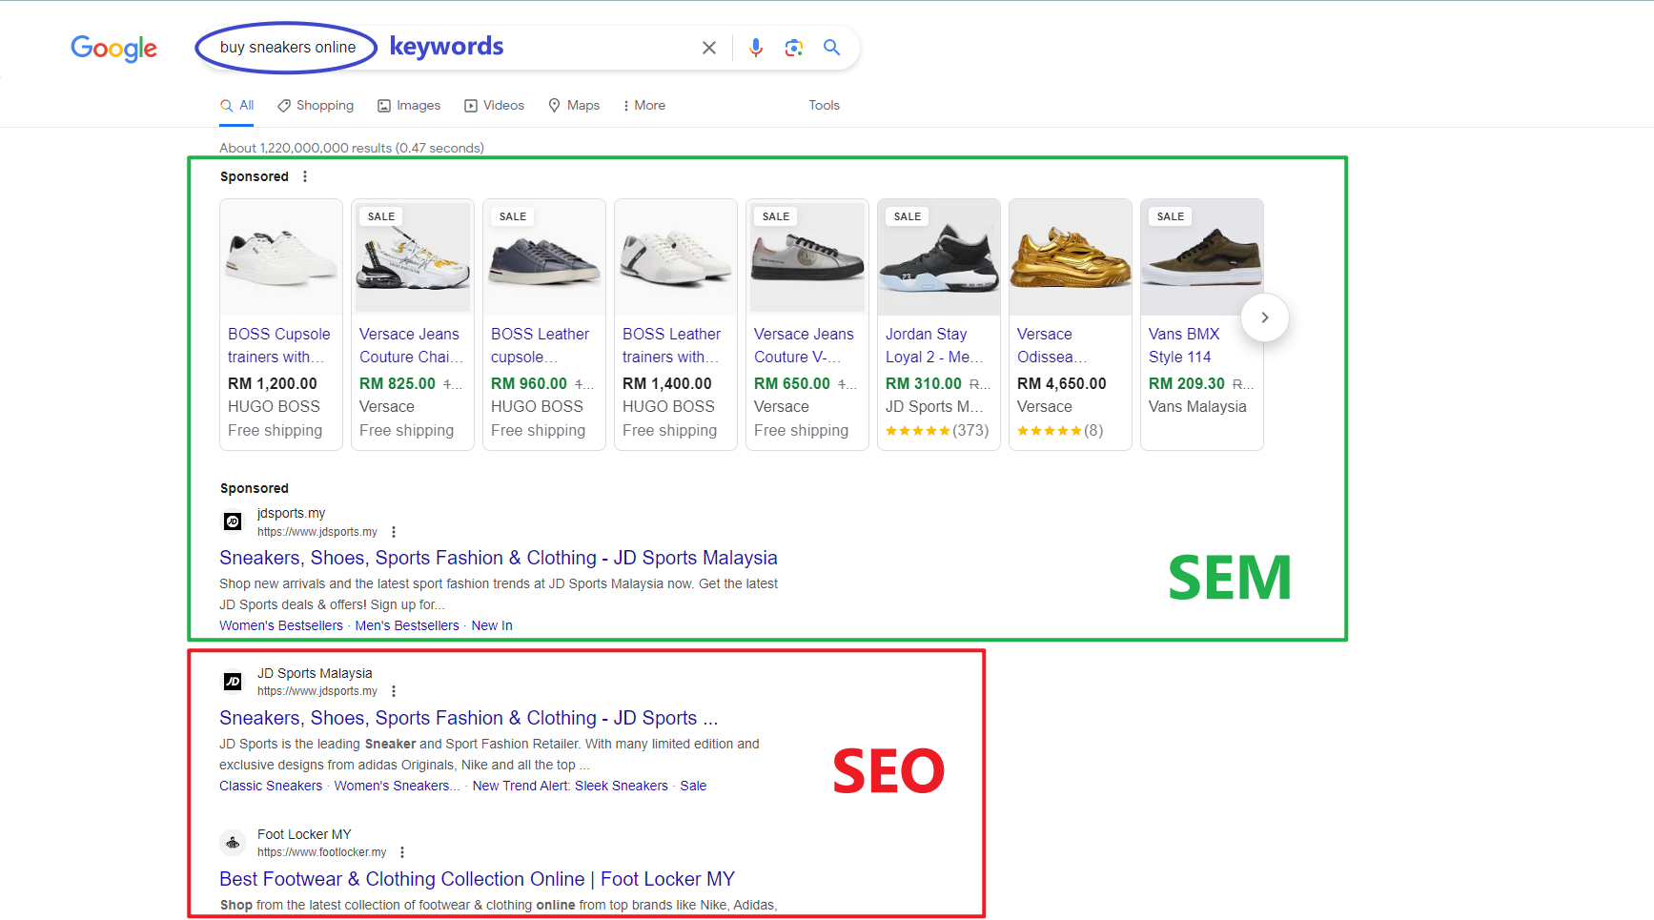
Task: Click the RM 960.00 price
Action: pos(529,383)
